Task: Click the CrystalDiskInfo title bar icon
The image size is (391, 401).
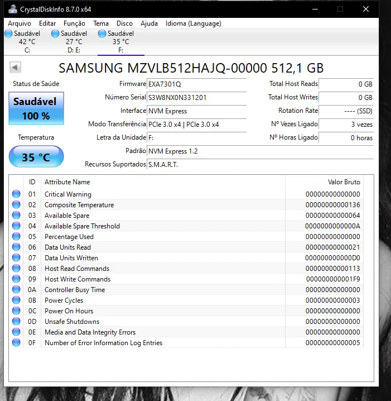Action: [x=12, y=9]
